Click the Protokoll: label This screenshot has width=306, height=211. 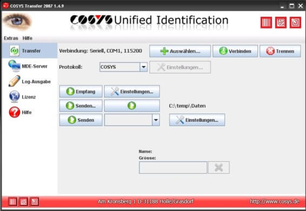[x=71, y=67]
